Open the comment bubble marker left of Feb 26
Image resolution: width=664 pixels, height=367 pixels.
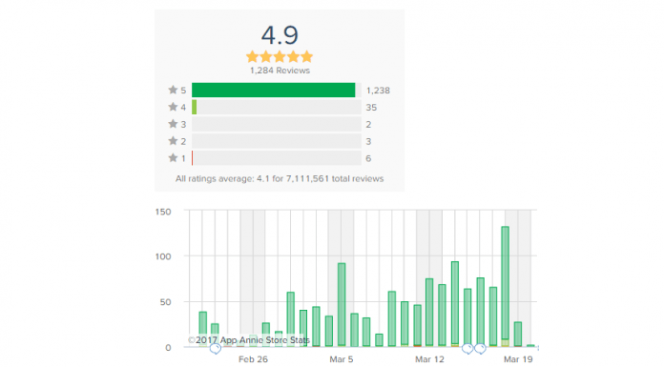tap(215, 349)
